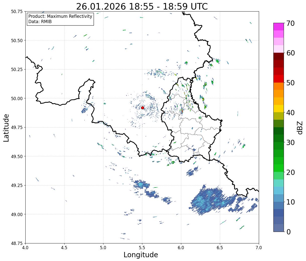Click the latitude tick label "49.50"
Image resolution: width=306 pixels, height=261 pixels.
[x=17, y=156]
